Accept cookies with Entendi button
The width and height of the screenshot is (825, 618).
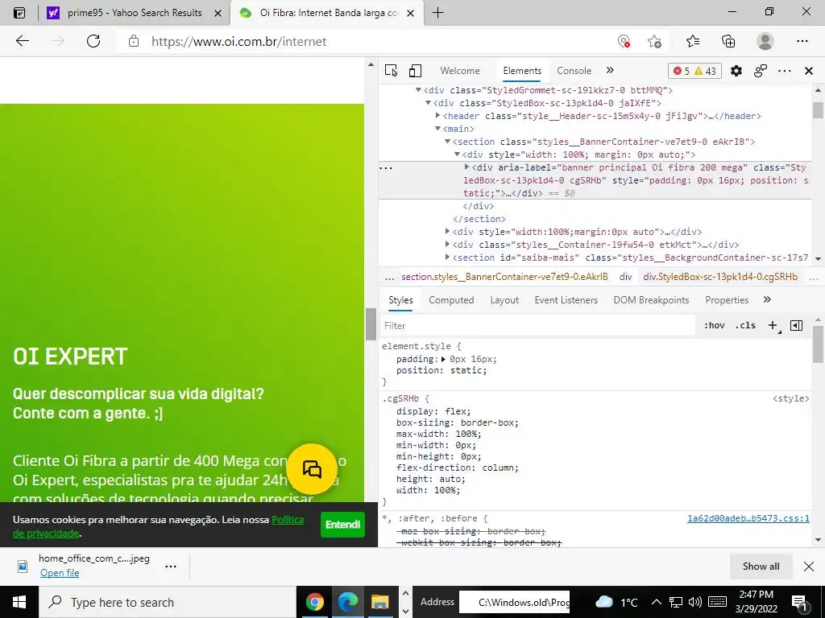tap(342, 525)
